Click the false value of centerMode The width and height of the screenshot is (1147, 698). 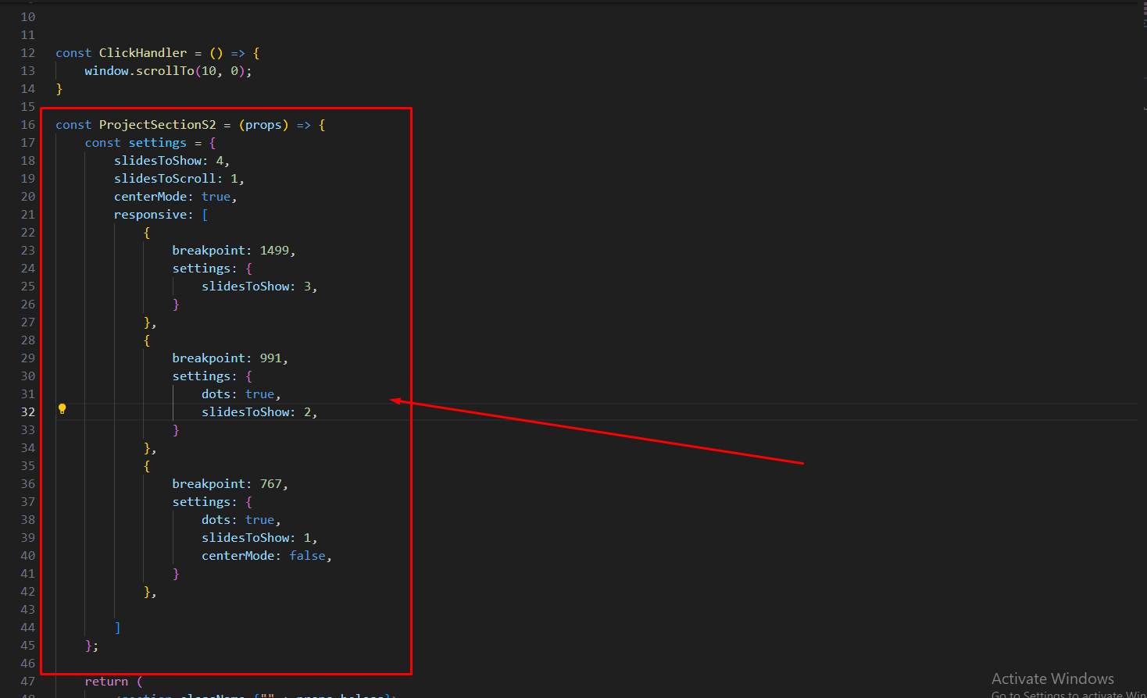307,556
